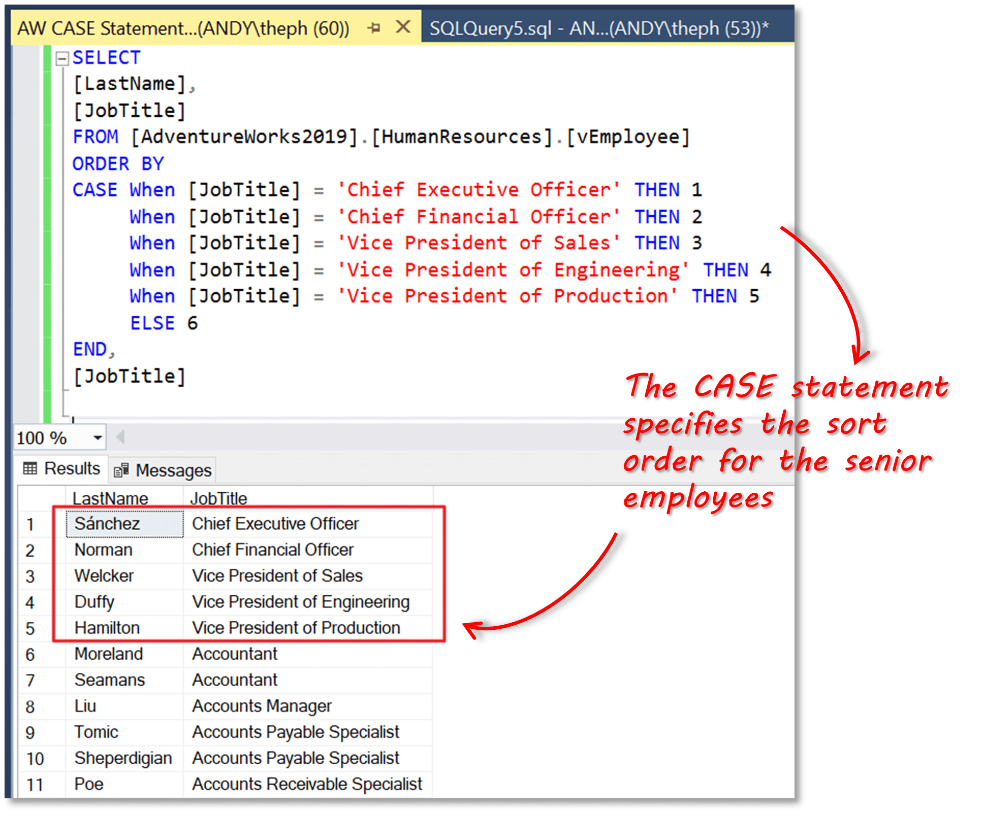Click the Accounts Manager cell
The width and height of the screenshot is (984, 813).
[x=262, y=706]
